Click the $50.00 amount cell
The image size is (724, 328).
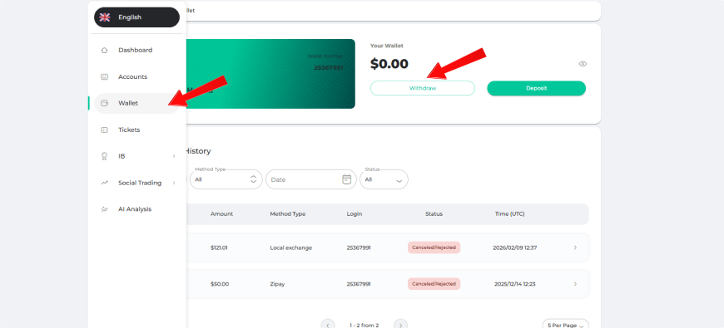point(220,284)
